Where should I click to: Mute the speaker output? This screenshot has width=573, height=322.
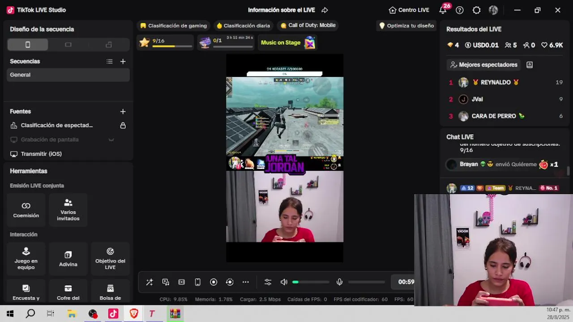pos(284,282)
